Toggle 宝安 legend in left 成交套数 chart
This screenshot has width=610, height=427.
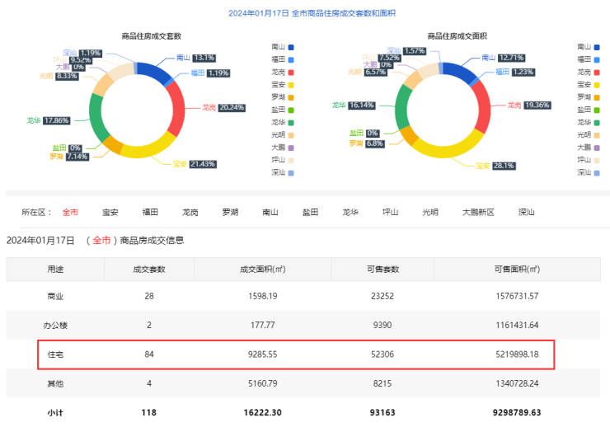pyautogui.click(x=284, y=85)
